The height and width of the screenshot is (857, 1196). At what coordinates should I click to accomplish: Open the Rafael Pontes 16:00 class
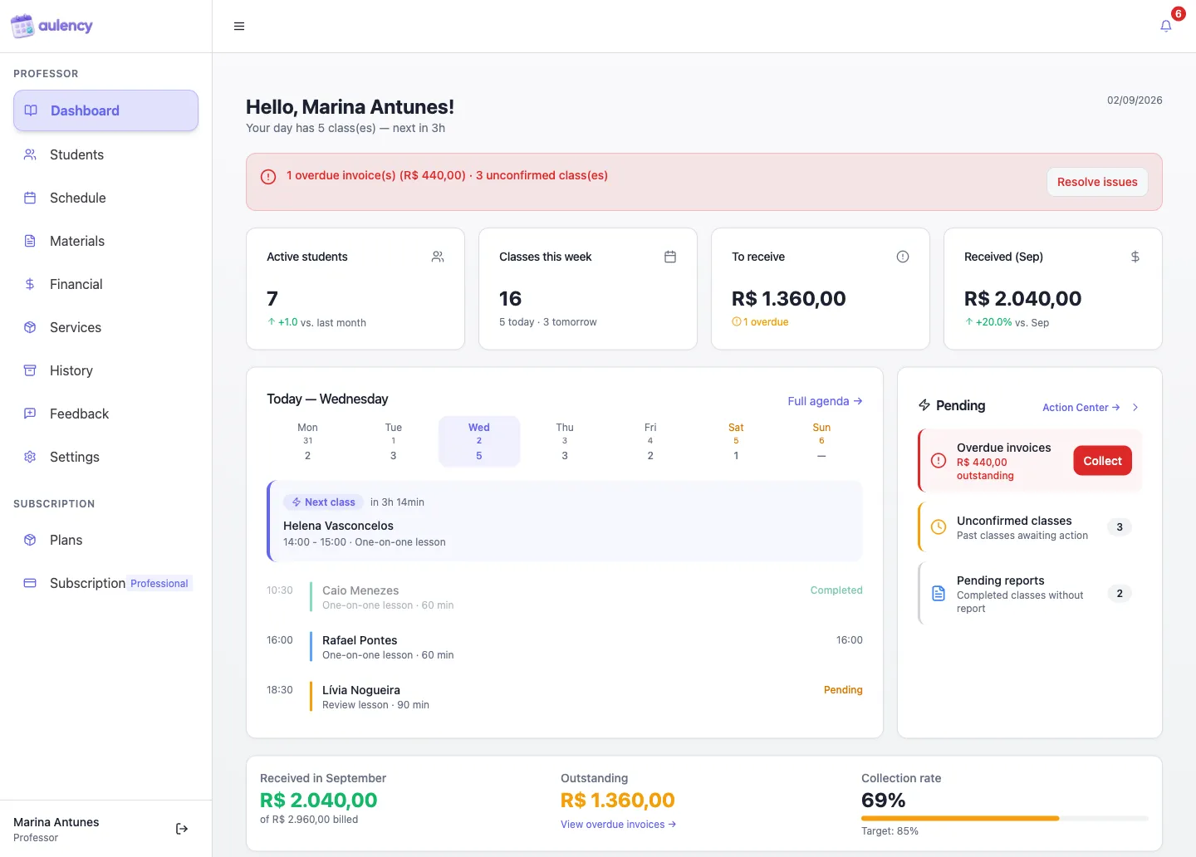click(565, 647)
